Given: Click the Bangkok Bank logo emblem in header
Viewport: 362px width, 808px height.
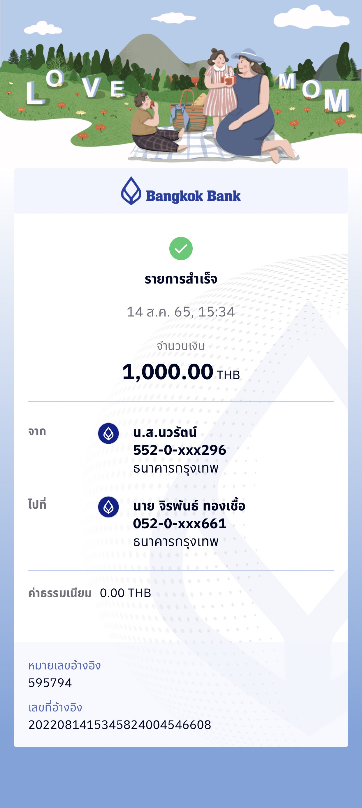Looking at the screenshot, I should 131,191.
